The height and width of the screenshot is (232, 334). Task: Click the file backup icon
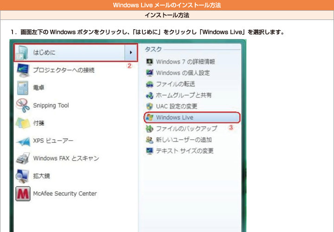pos(149,129)
